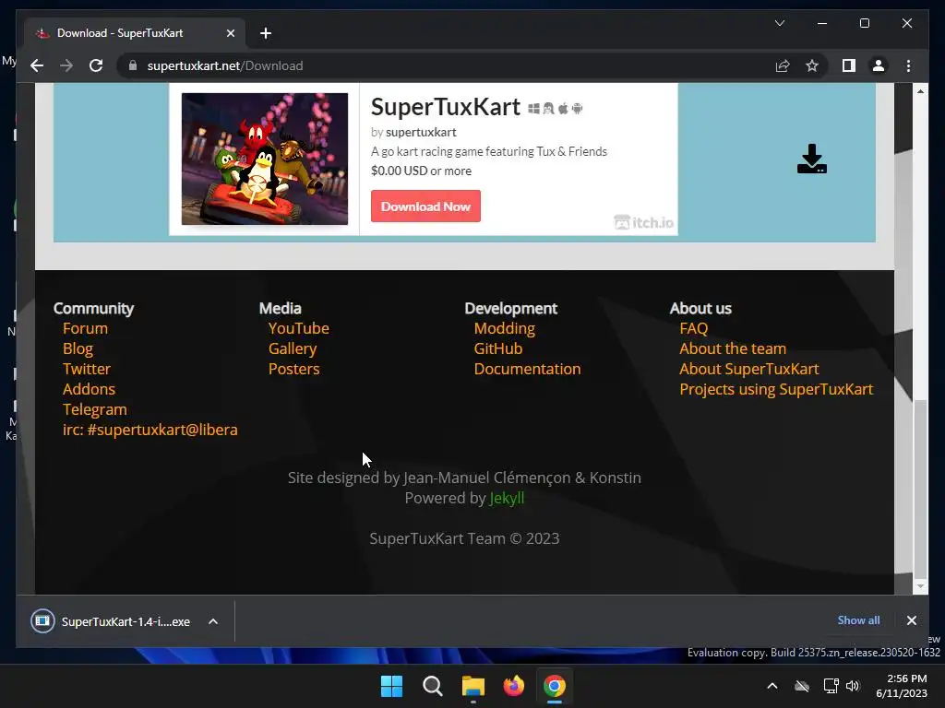Bookmark this page with the star icon
Screen dimensions: 945x708
pyautogui.click(x=812, y=65)
